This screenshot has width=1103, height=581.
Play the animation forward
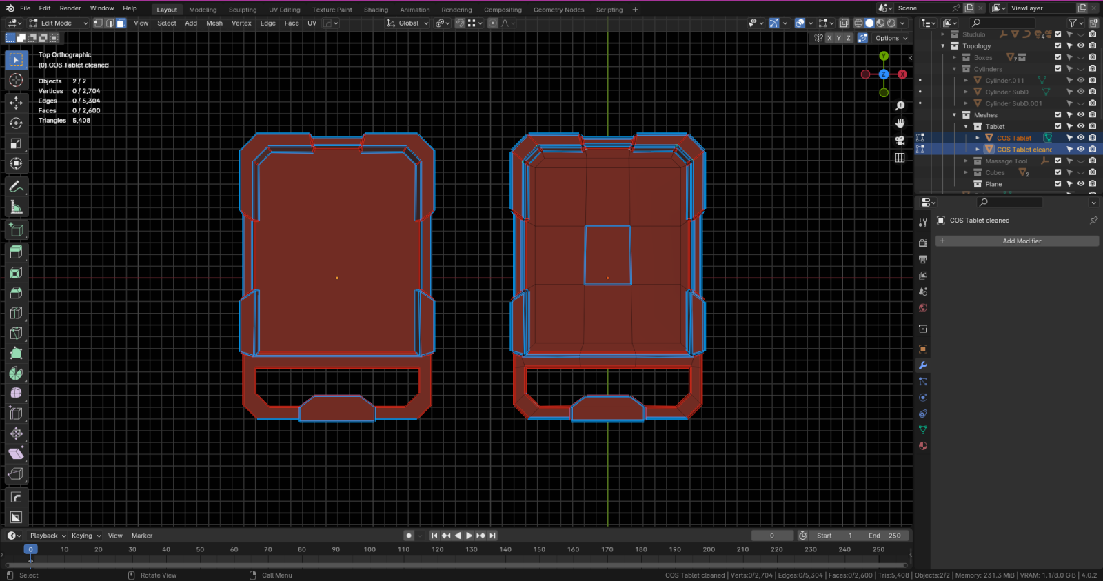tap(469, 536)
